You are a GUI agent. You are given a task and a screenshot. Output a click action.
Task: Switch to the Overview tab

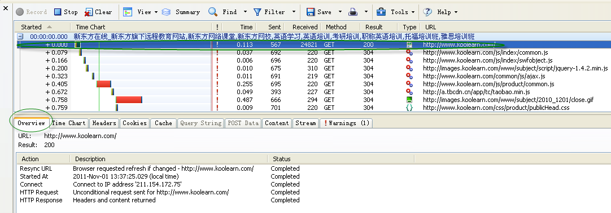click(32, 123)
